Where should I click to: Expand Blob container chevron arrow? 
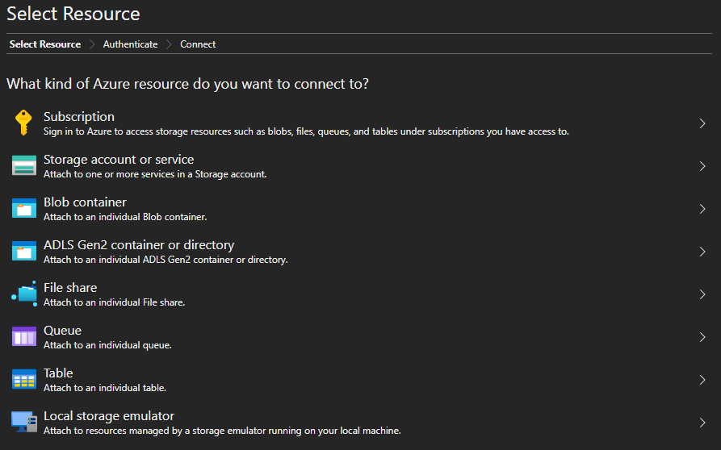(x=702, y=209)
